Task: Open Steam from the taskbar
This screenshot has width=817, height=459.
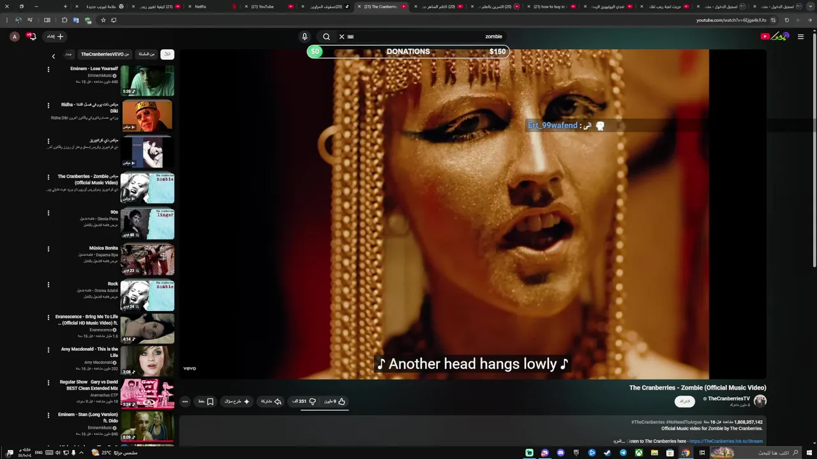Action: point(607,453)
